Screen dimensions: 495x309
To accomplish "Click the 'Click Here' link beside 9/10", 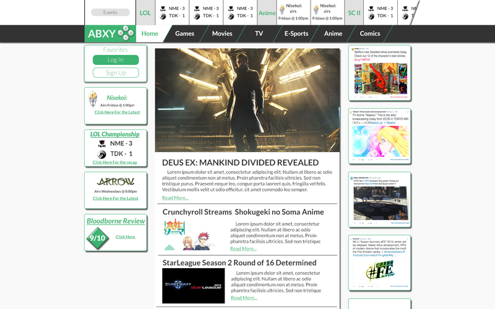I will click(x=126, y=237).
